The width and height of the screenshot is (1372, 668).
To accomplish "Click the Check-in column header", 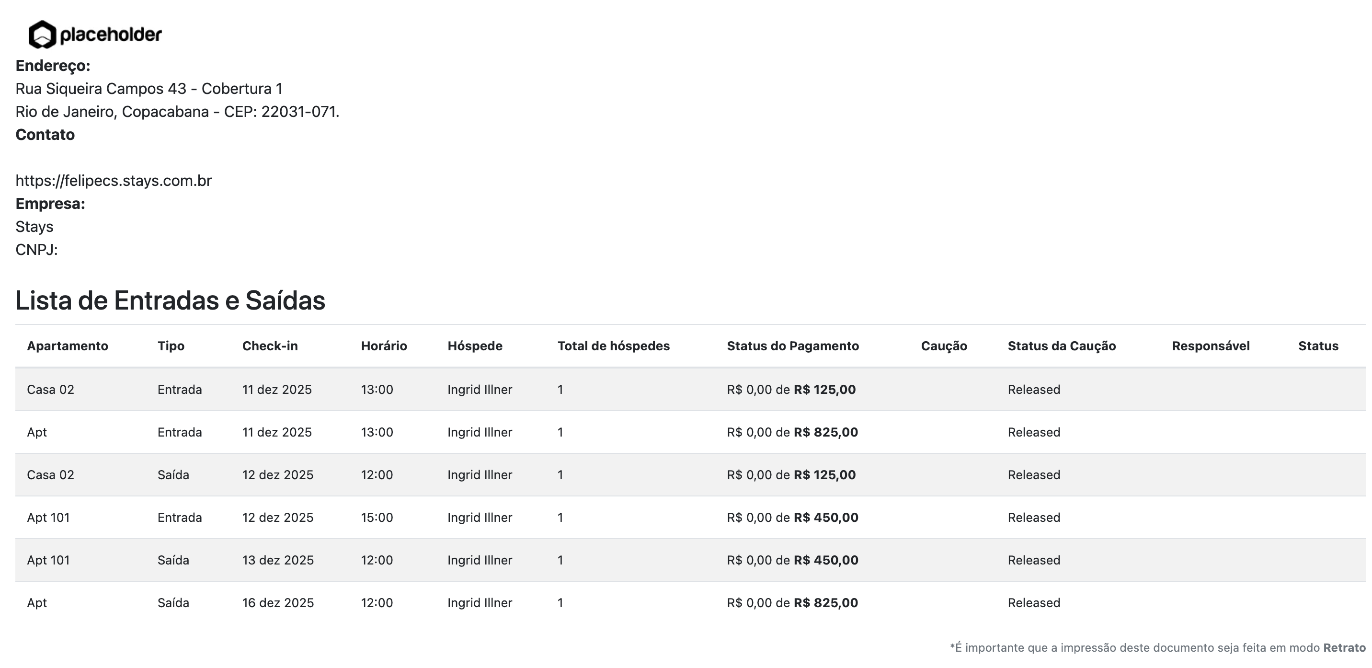I will (270, 346).
